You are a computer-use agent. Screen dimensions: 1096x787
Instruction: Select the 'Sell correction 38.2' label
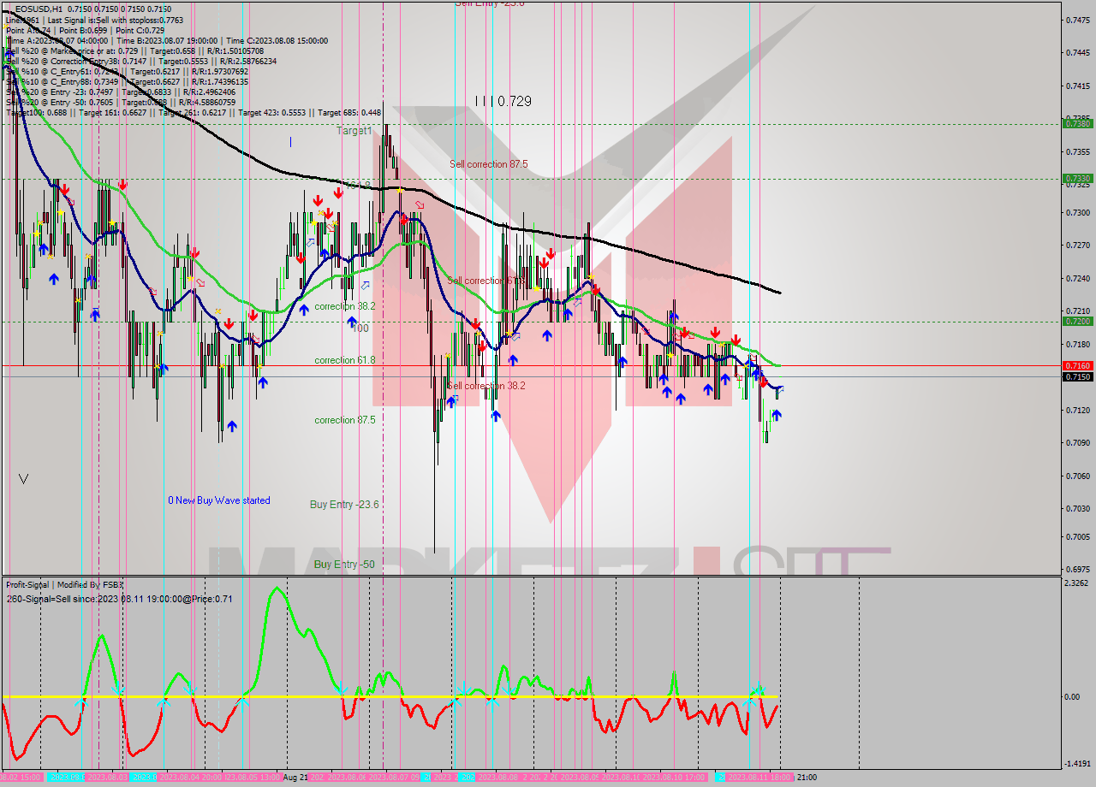(485, 386)
